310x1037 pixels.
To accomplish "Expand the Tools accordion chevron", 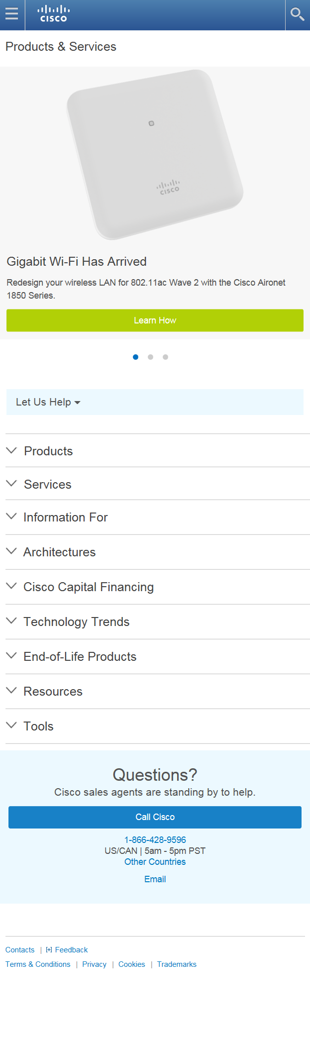I will (11, 726).
